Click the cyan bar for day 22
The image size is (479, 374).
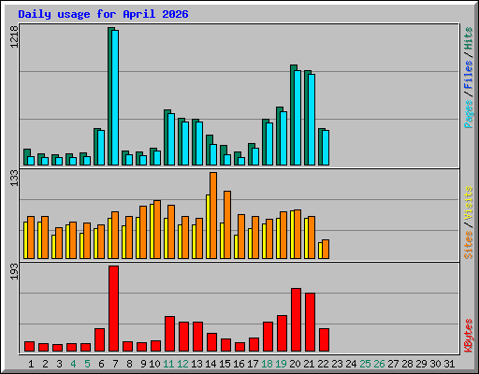click(326, 148)
